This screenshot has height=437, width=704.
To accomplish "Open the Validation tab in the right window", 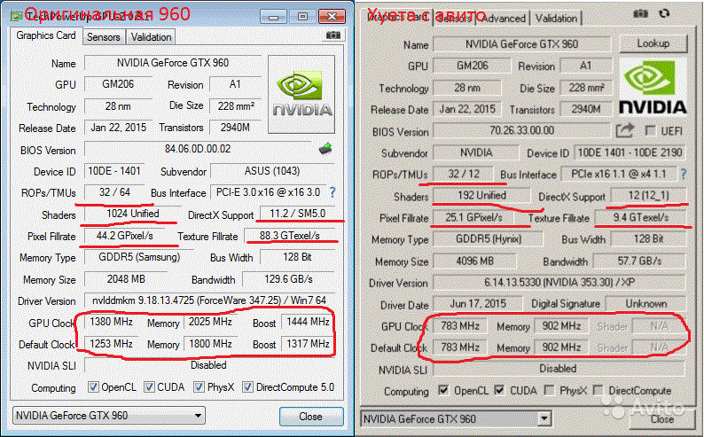I will coord(556,19).
